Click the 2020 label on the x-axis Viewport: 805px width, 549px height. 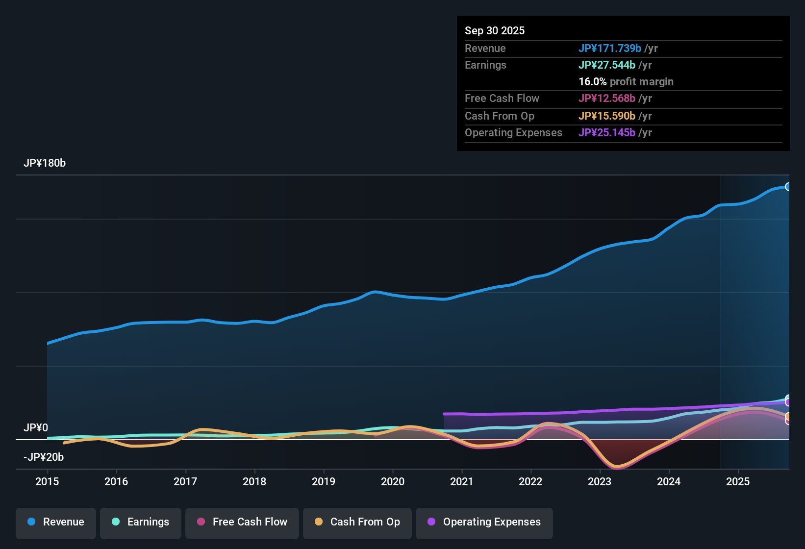(x=393, y=481)
